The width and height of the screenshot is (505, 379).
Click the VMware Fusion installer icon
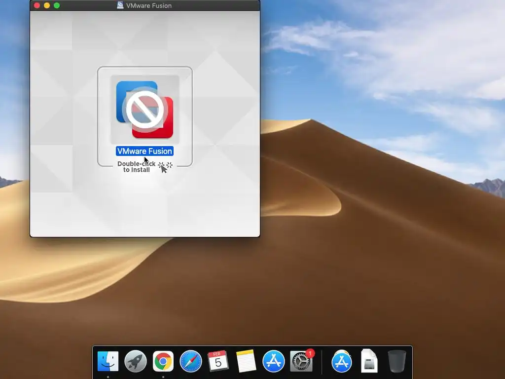coord(144,110)
